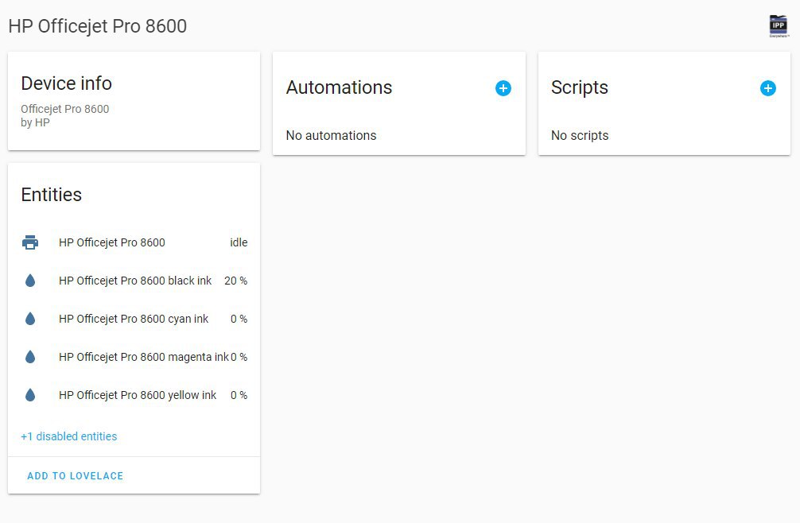The height and width of the screenshot is (523, 800).
Task: Click the Scripts card heading
Action: [x=579, y=87]
